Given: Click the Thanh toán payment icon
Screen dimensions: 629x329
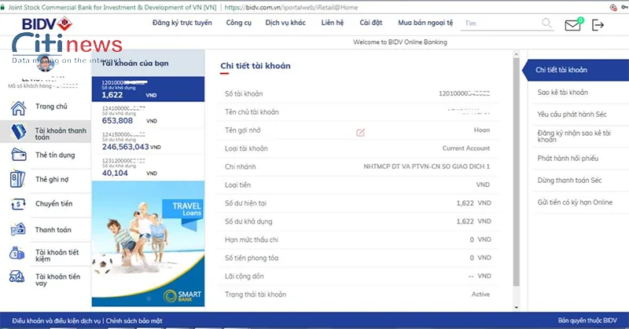Looking at the screenshot, I should coord(18,229).
